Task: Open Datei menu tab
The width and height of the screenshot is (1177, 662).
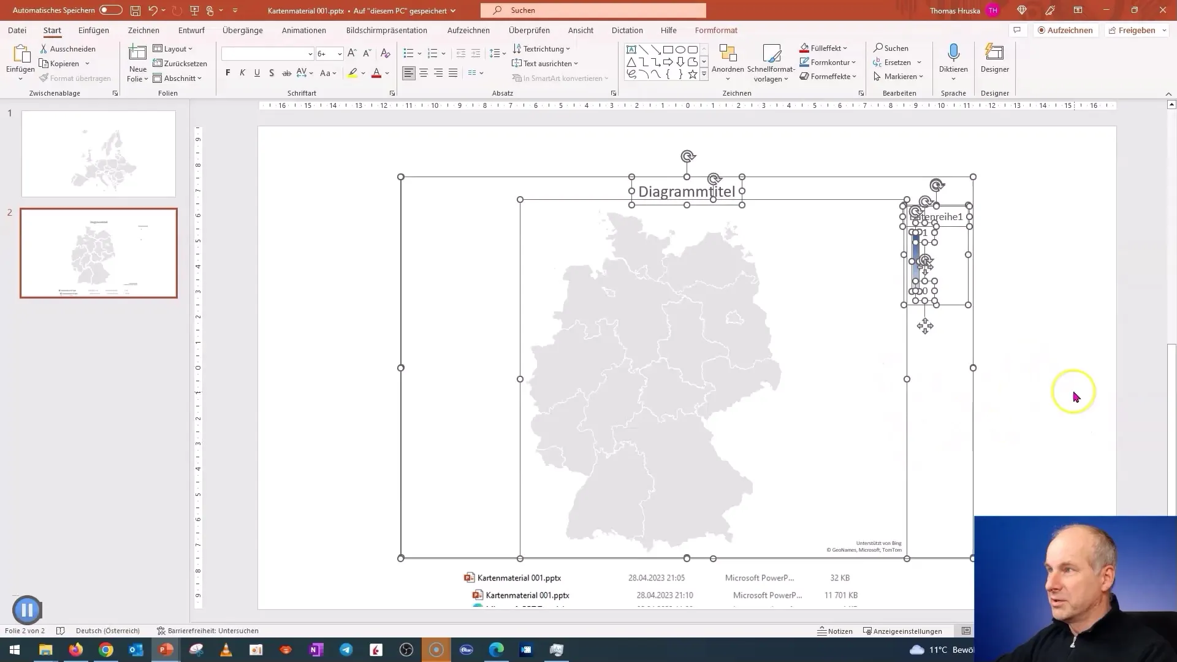Action: point(17,30)
